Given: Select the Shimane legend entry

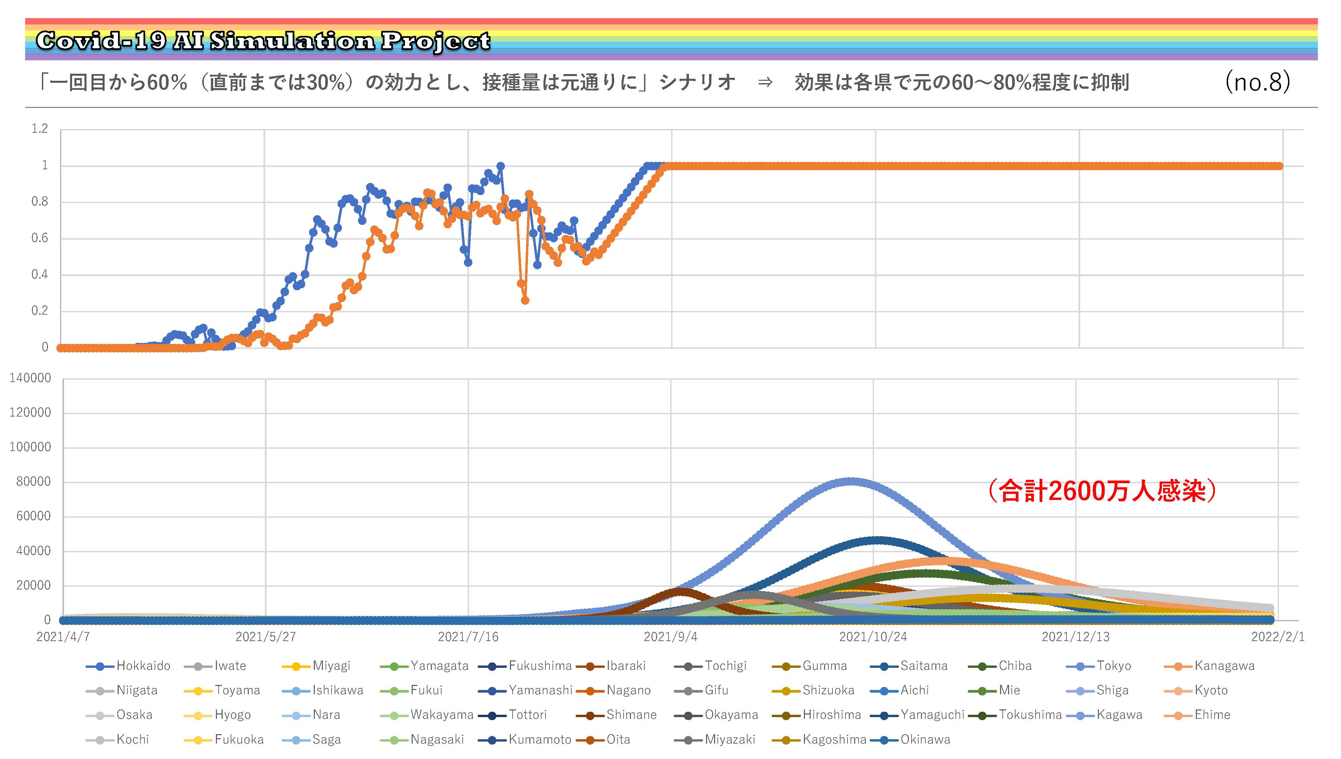Looking at the screenshot, I should pyautogui.click(x=616, y=715).
